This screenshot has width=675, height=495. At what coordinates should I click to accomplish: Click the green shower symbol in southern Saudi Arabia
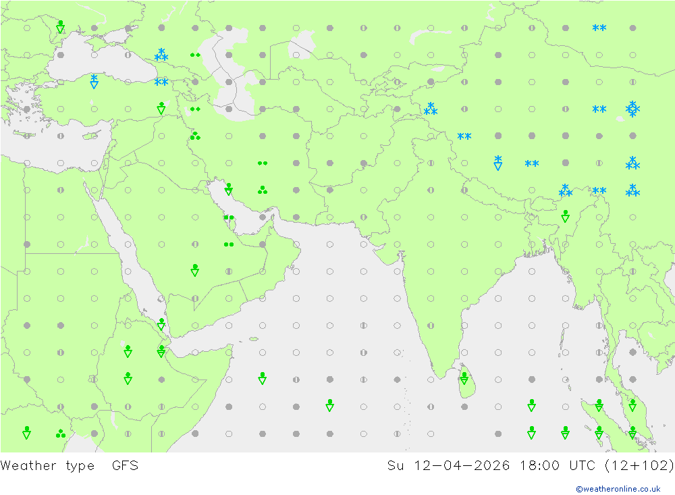(x=195, y=270)
